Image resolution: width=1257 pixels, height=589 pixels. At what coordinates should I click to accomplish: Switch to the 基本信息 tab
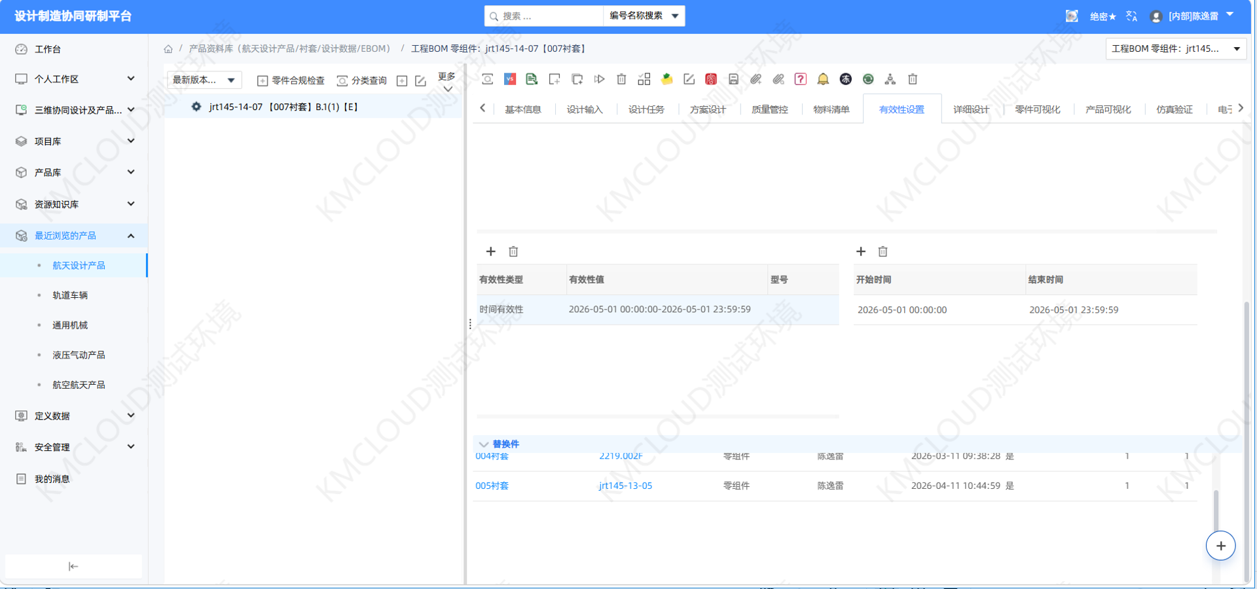click(523, 109)
